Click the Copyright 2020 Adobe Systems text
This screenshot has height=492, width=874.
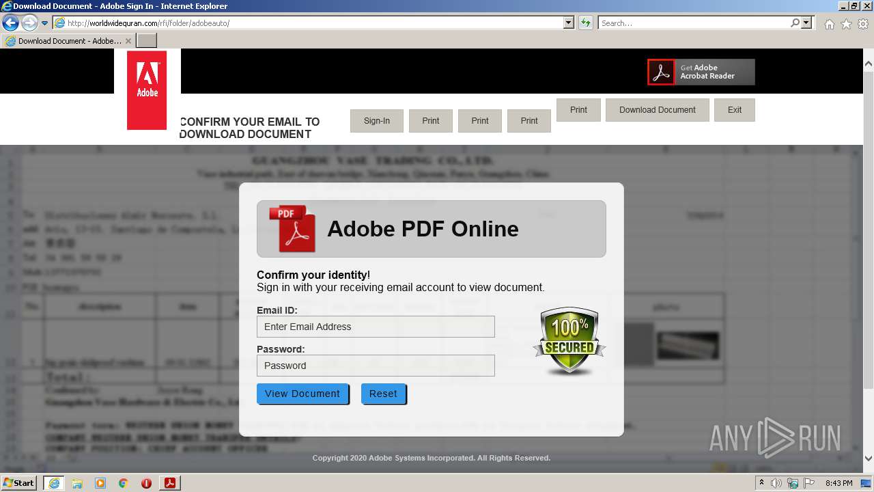coord(432,458)
